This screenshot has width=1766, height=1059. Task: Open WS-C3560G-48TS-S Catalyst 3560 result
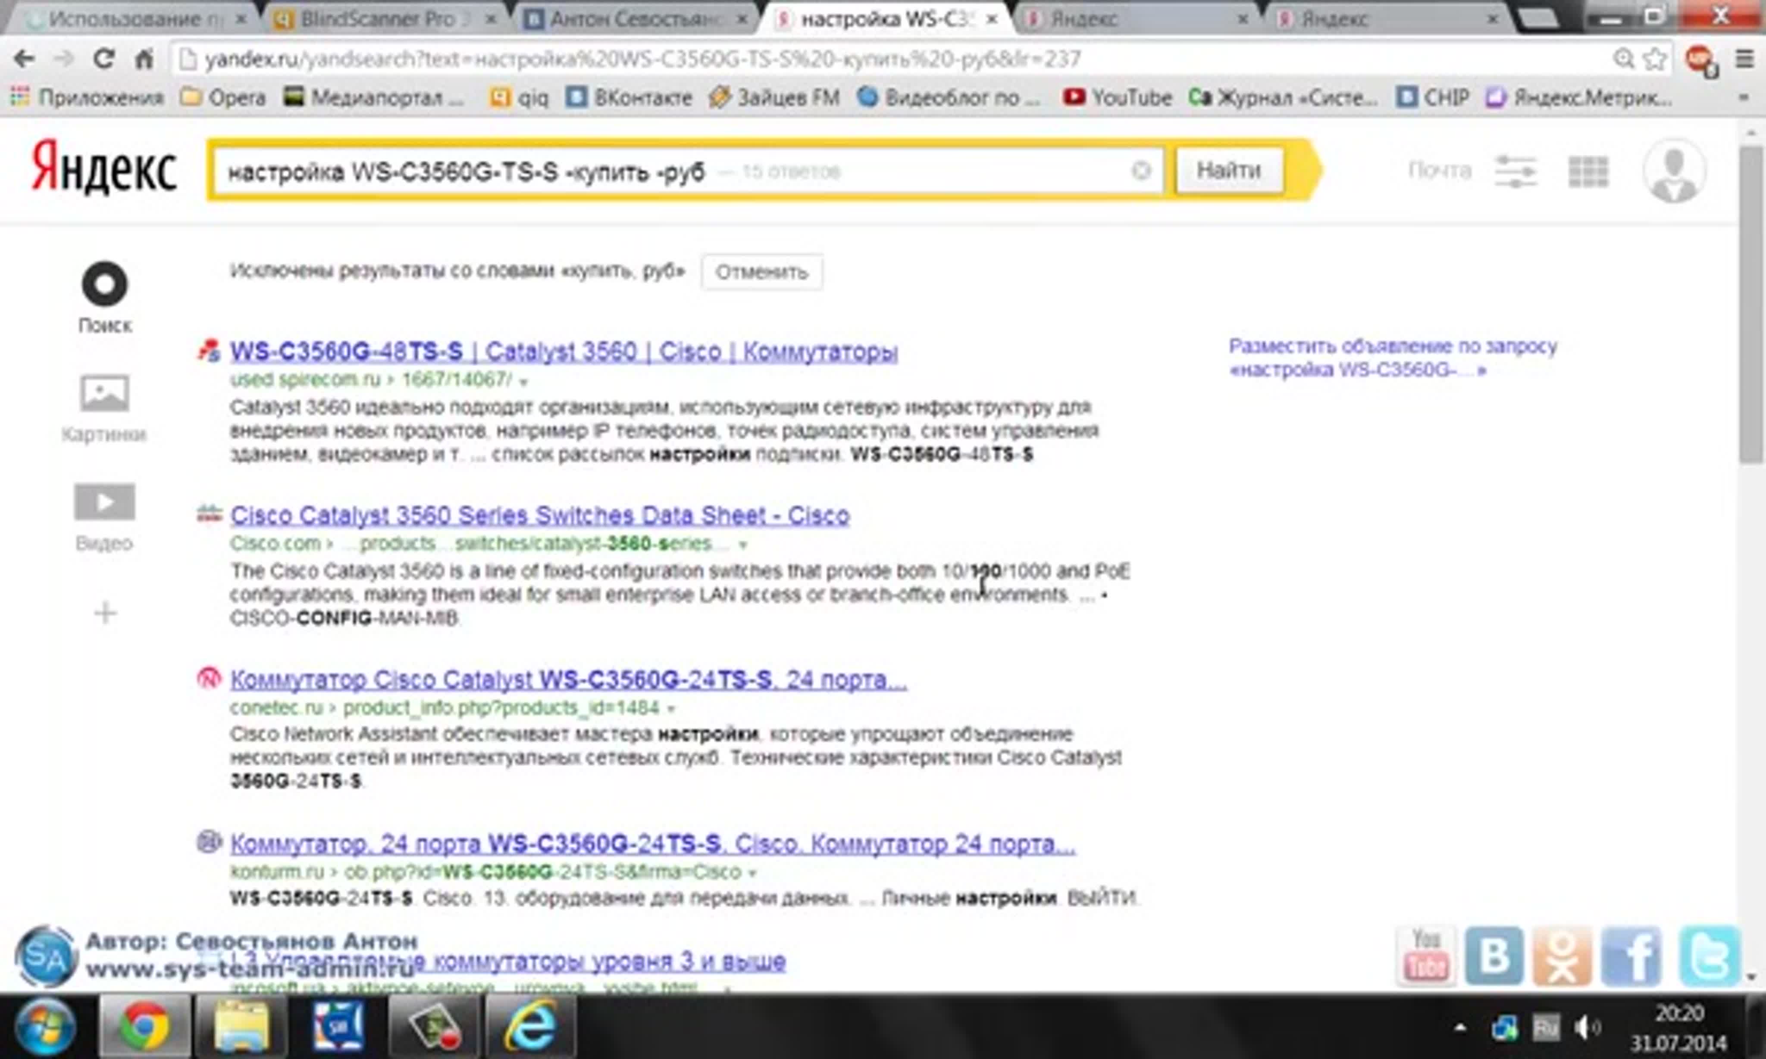564,352
